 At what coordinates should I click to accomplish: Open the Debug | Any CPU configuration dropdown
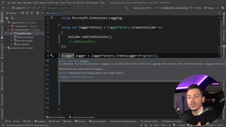[x=142, y=8]
